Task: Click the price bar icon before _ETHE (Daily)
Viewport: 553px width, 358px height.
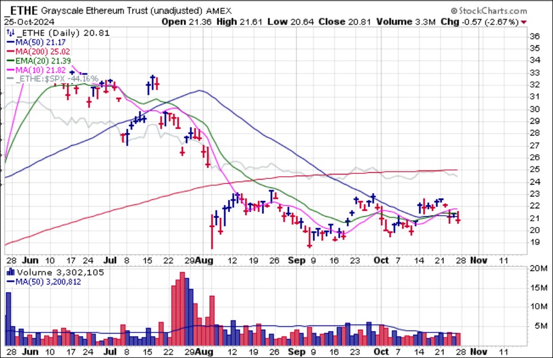Action: [11, 33]
